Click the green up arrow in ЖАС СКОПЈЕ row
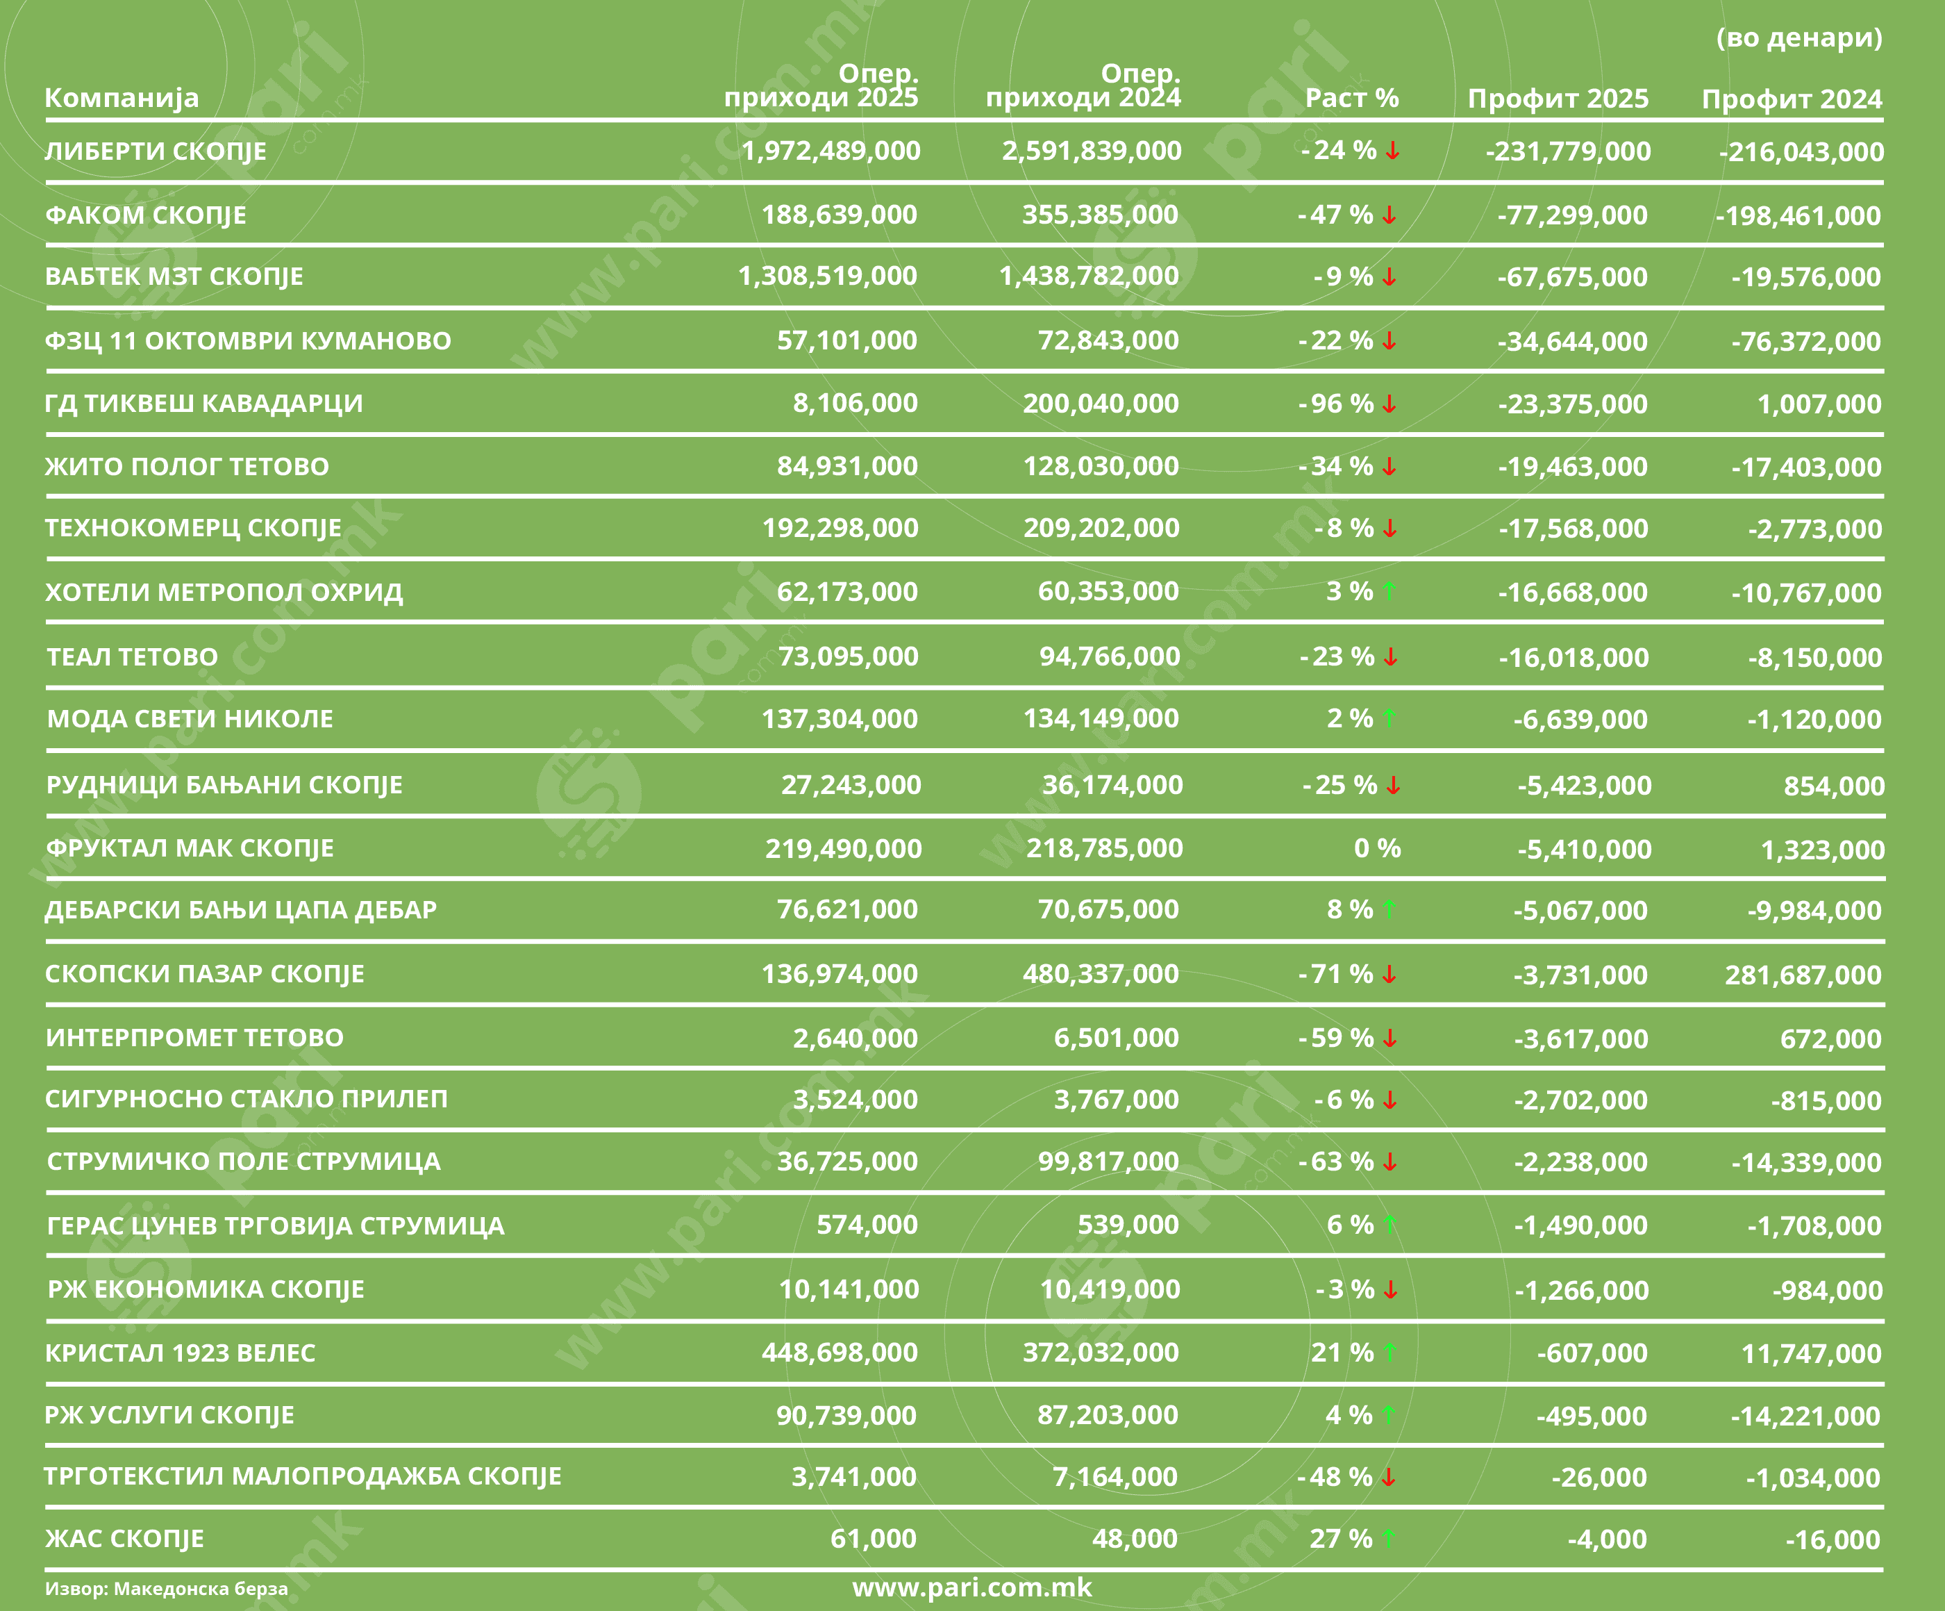 point(1388,1539)
